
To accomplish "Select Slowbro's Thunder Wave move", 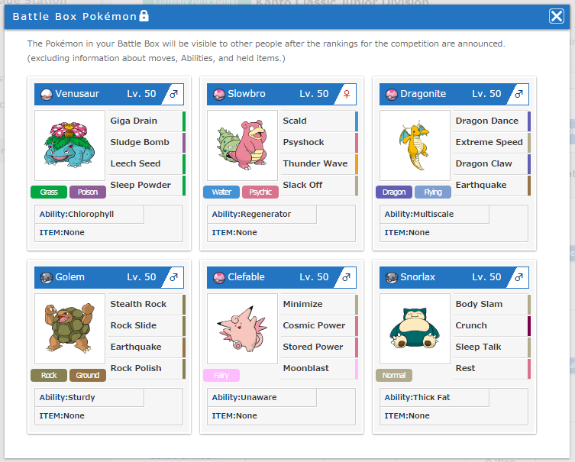I will pos(319,163).
